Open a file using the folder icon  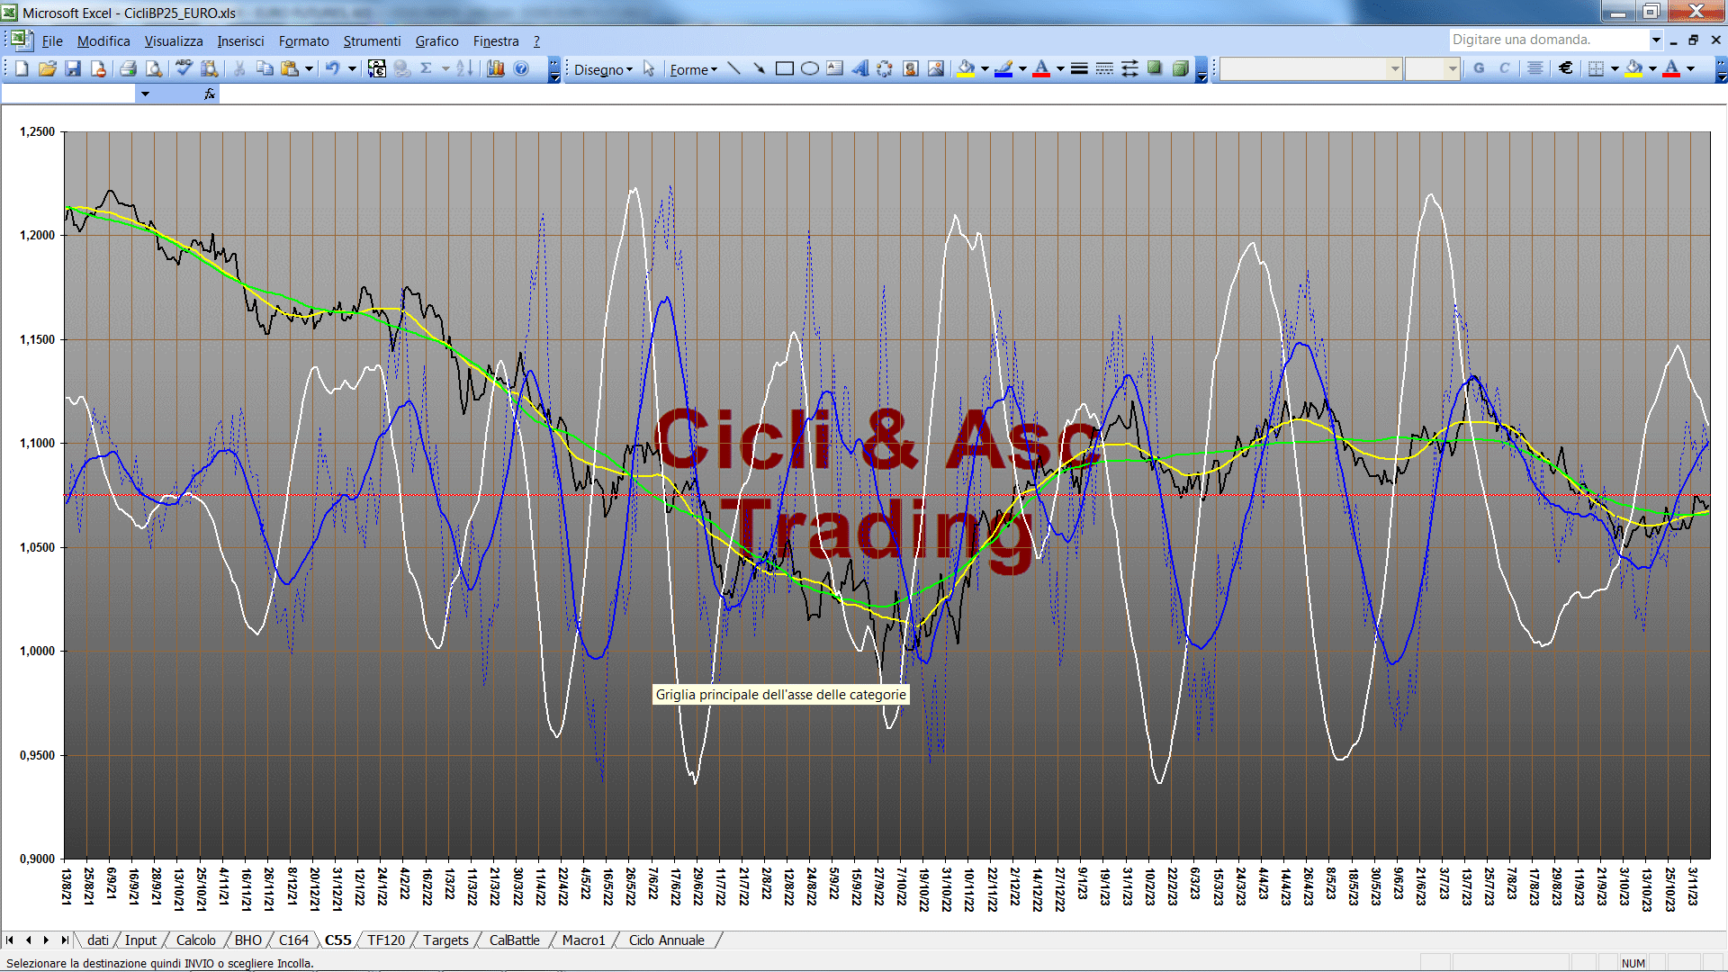(x=48, y=68)
